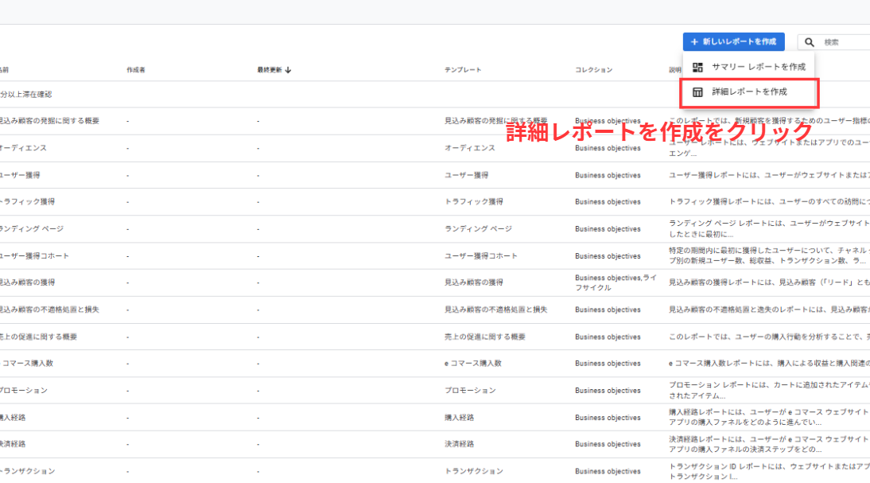Sort by the テンプレート column header

click(463, 70)
